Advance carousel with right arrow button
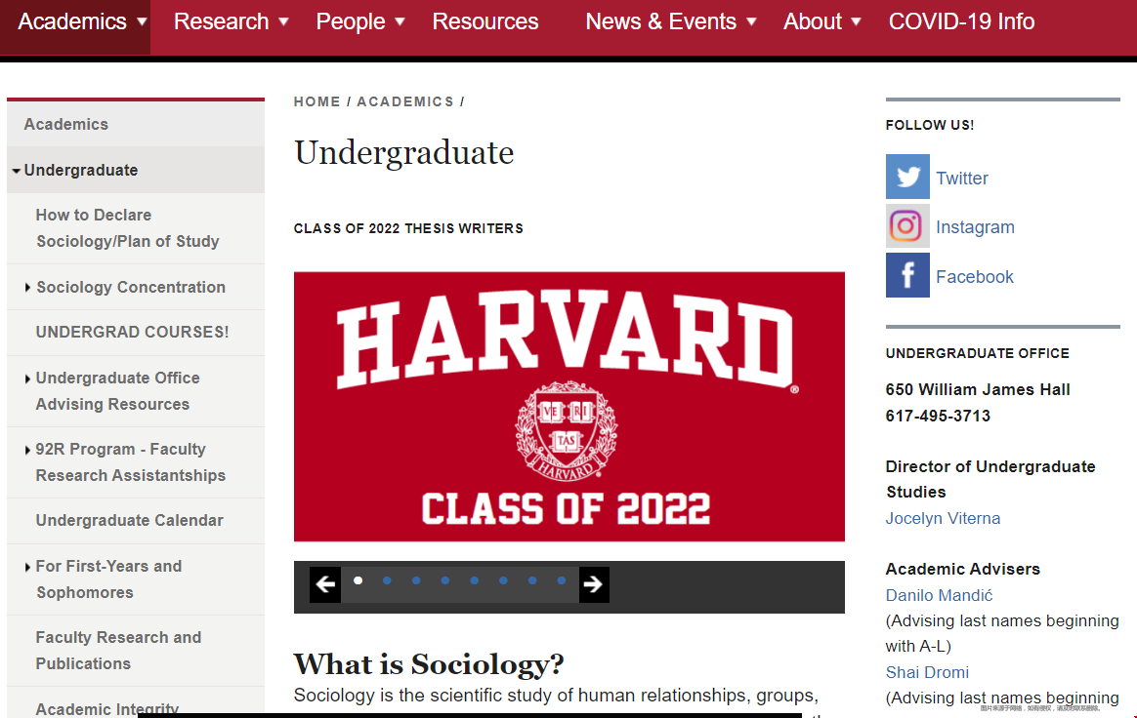The image size is (1137, 718). pyautogui.click(x=594, y=584)
